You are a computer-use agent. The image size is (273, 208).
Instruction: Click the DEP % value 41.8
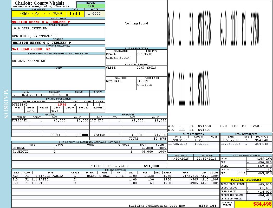pyautogui.click(x=55, y=111)
